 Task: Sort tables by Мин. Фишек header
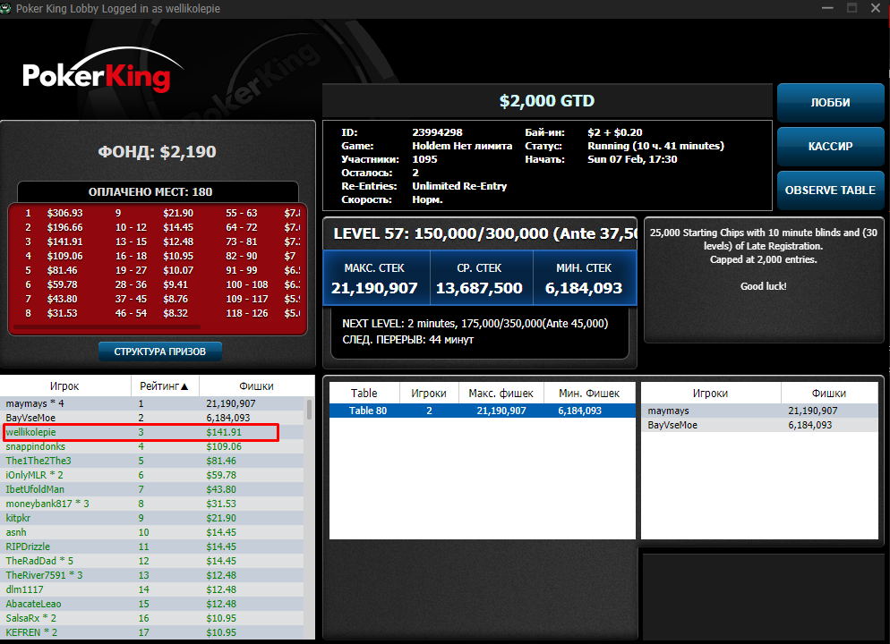coord(589,393)
